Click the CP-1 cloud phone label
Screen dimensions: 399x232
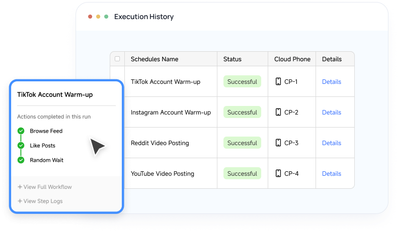click(291, 82)
